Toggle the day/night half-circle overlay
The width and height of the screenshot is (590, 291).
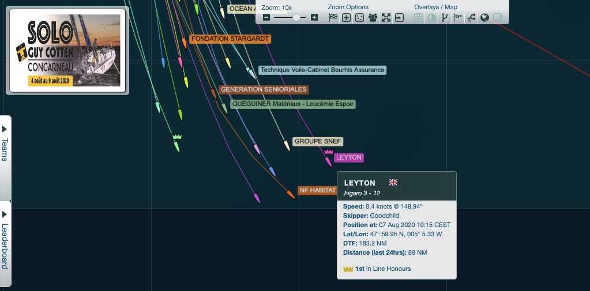pyautogui.click(x=431, y=17)
